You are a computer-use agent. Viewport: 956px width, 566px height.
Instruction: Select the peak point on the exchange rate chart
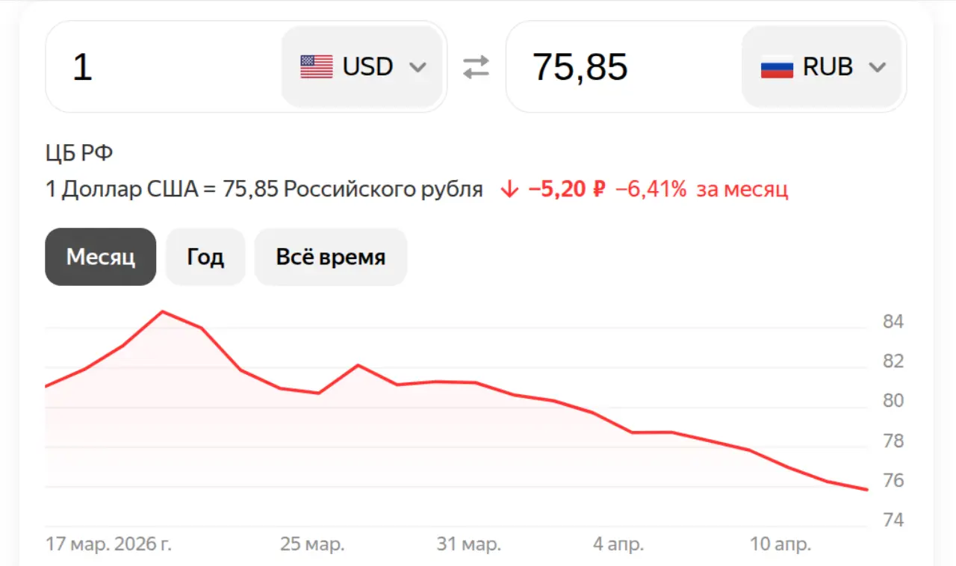coord(163,312)
